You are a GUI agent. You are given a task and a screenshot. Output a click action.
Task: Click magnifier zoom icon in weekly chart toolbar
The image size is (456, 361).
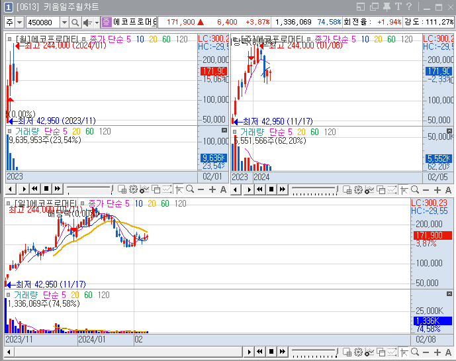415,190
